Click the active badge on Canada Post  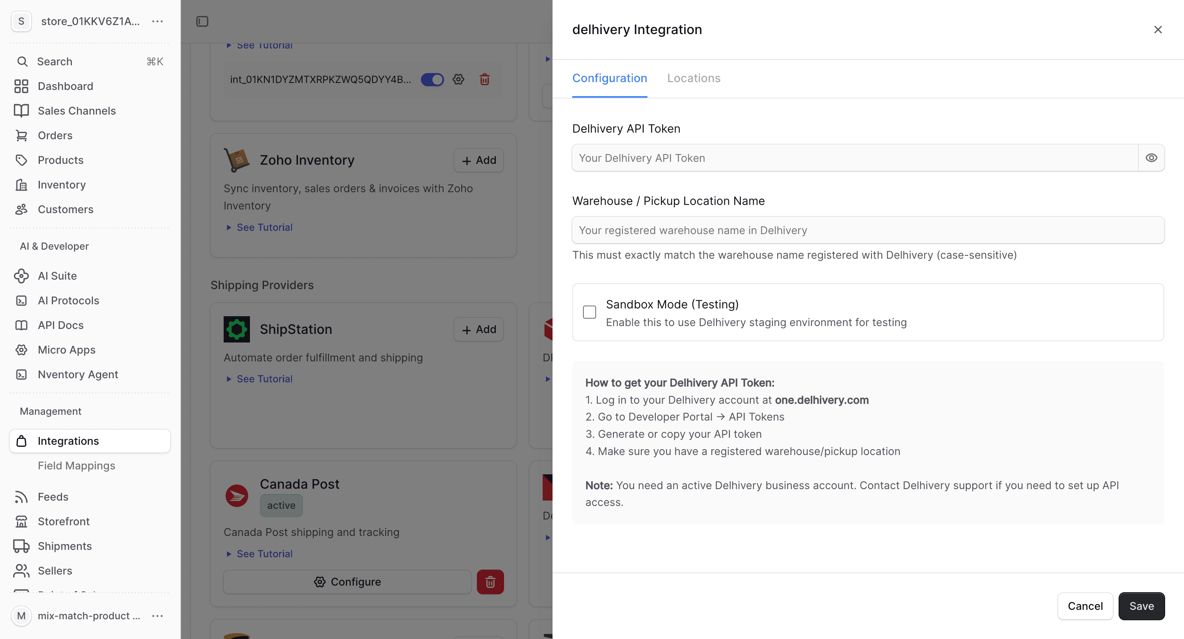pyautogui.click(x=281, y=506)
